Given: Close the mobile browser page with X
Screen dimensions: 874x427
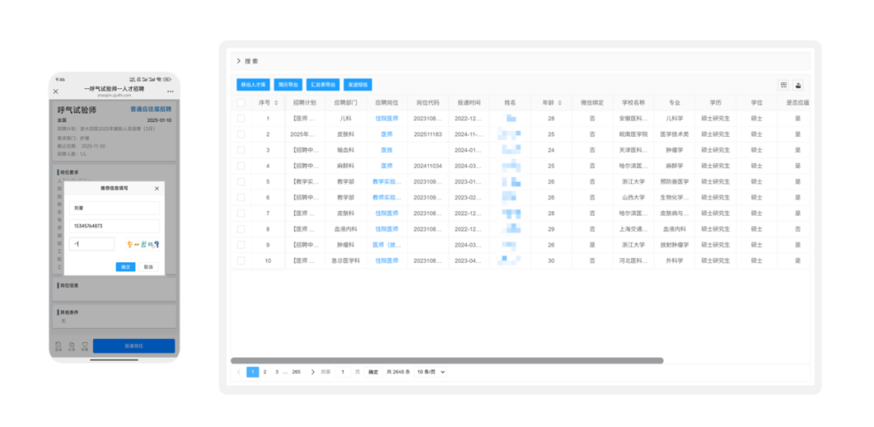Looking at the screenshot, I should pyautogui.click(x=56, y=91).
